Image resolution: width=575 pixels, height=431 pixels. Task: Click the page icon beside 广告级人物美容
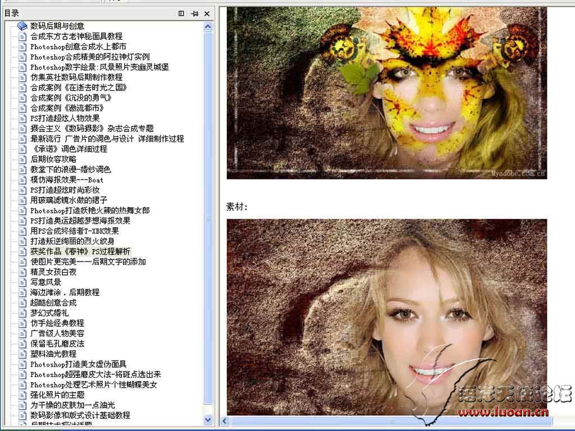tap(22, 333)
